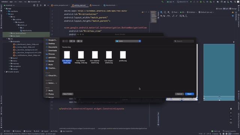Select the Icon material-search.svg file

click(95, 57)
